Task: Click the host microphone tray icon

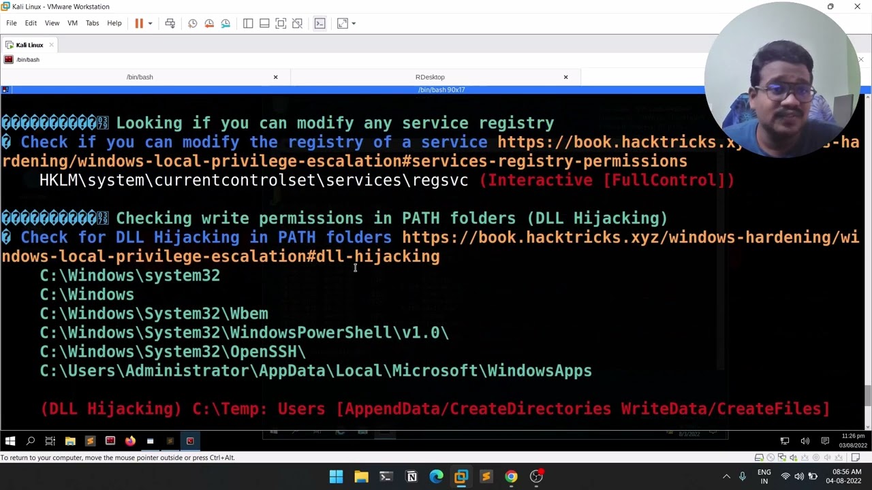Action: coord(743,476)
